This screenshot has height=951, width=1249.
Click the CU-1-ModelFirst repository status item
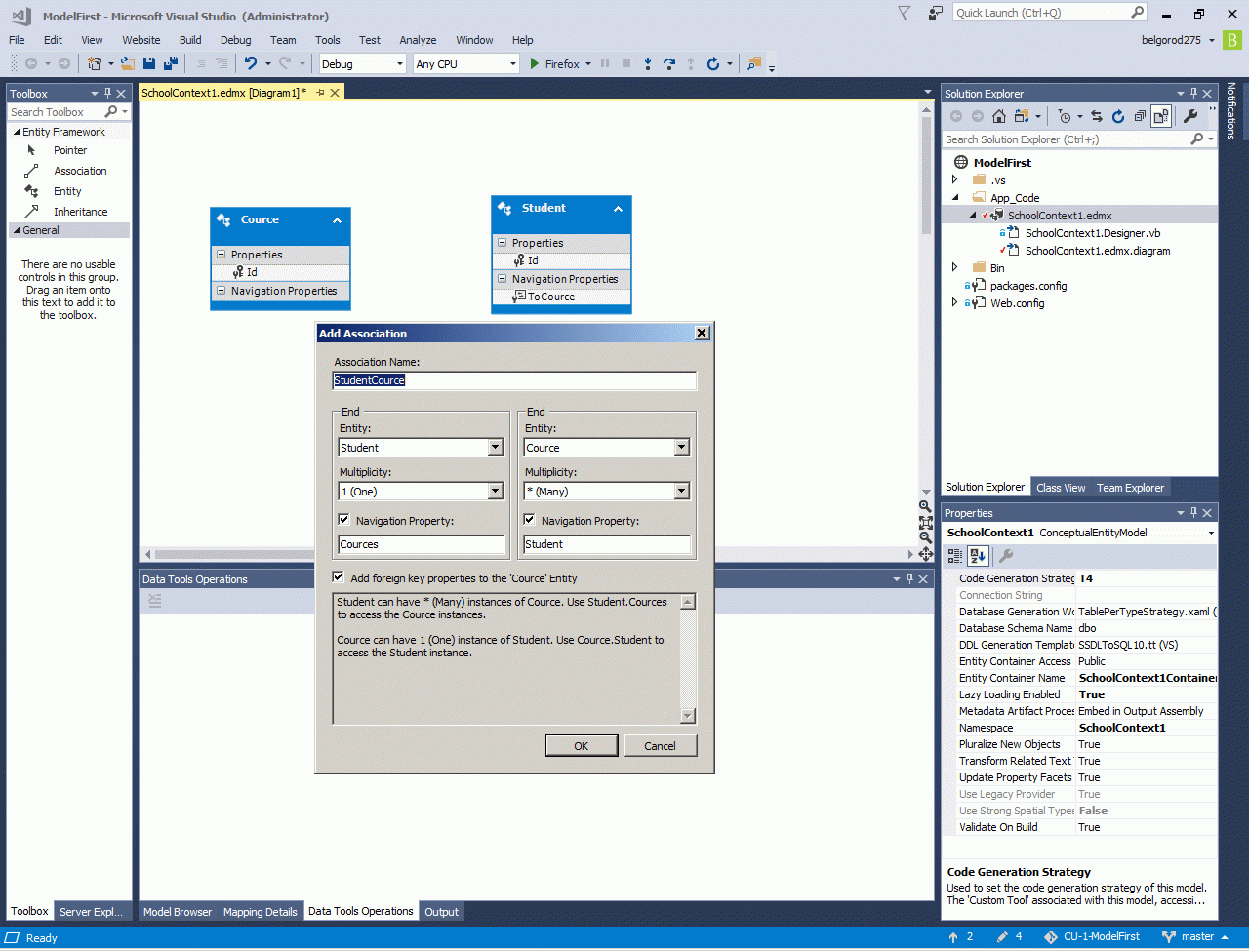[x=1092, y=937]
